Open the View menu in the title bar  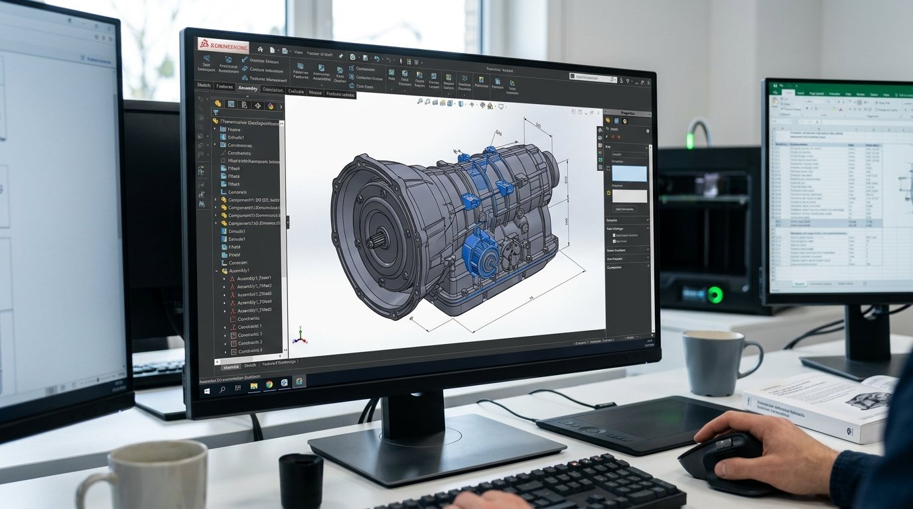[x=299, y=52]
